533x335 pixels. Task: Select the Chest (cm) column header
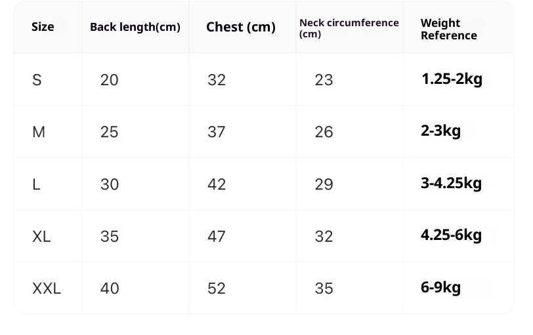240,27
